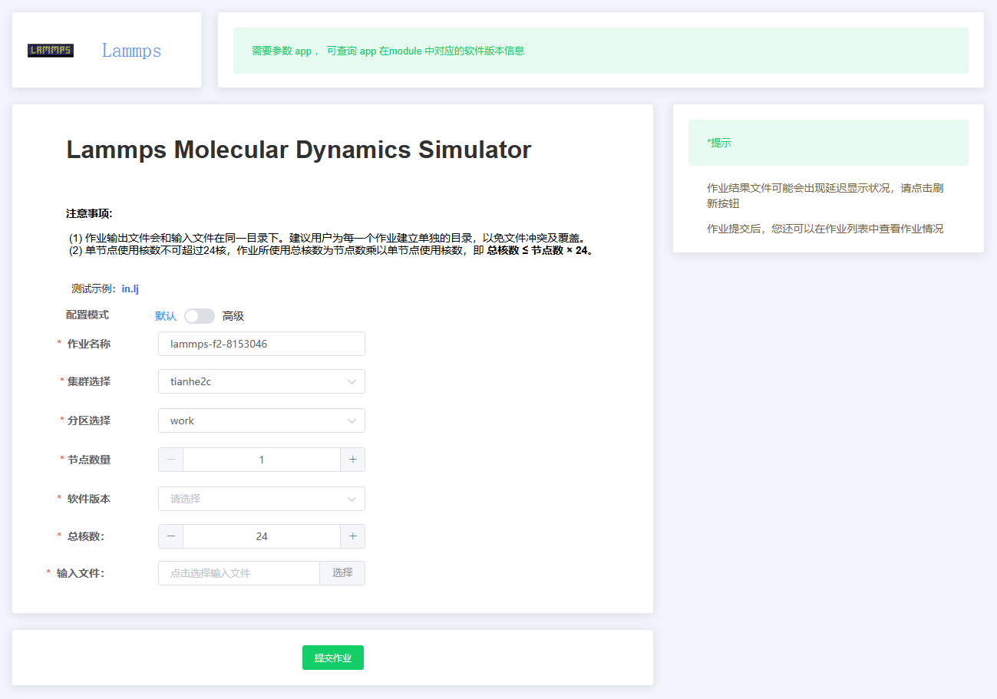
Task: Click the 节点数量 field label
Action: coord(89,460)
